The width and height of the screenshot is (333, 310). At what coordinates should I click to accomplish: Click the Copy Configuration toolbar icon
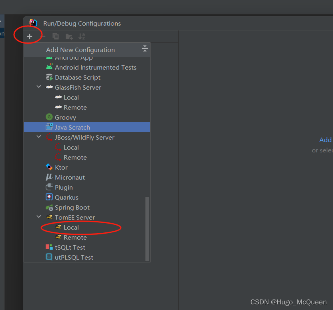(x=56, y=36)
